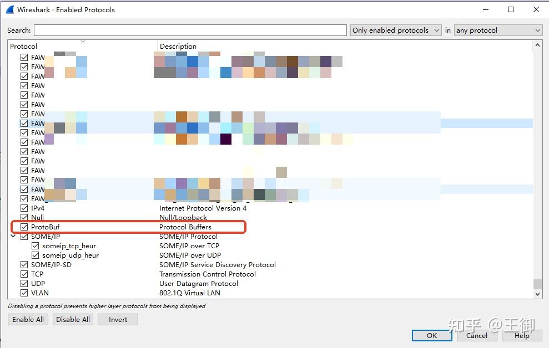Click inside the Search field
This screenshot has width=549, height=348.
tap(189, 29)
